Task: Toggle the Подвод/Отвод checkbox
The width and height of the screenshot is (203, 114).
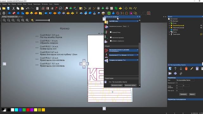Action: click(x=111, y=32)
